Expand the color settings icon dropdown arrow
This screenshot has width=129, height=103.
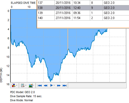[17, 85]
